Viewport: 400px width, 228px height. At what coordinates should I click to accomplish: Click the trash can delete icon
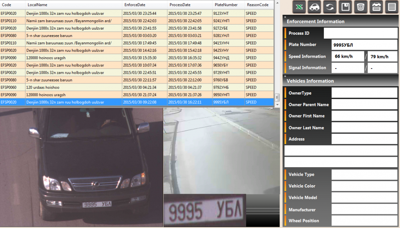pos(361,7)
